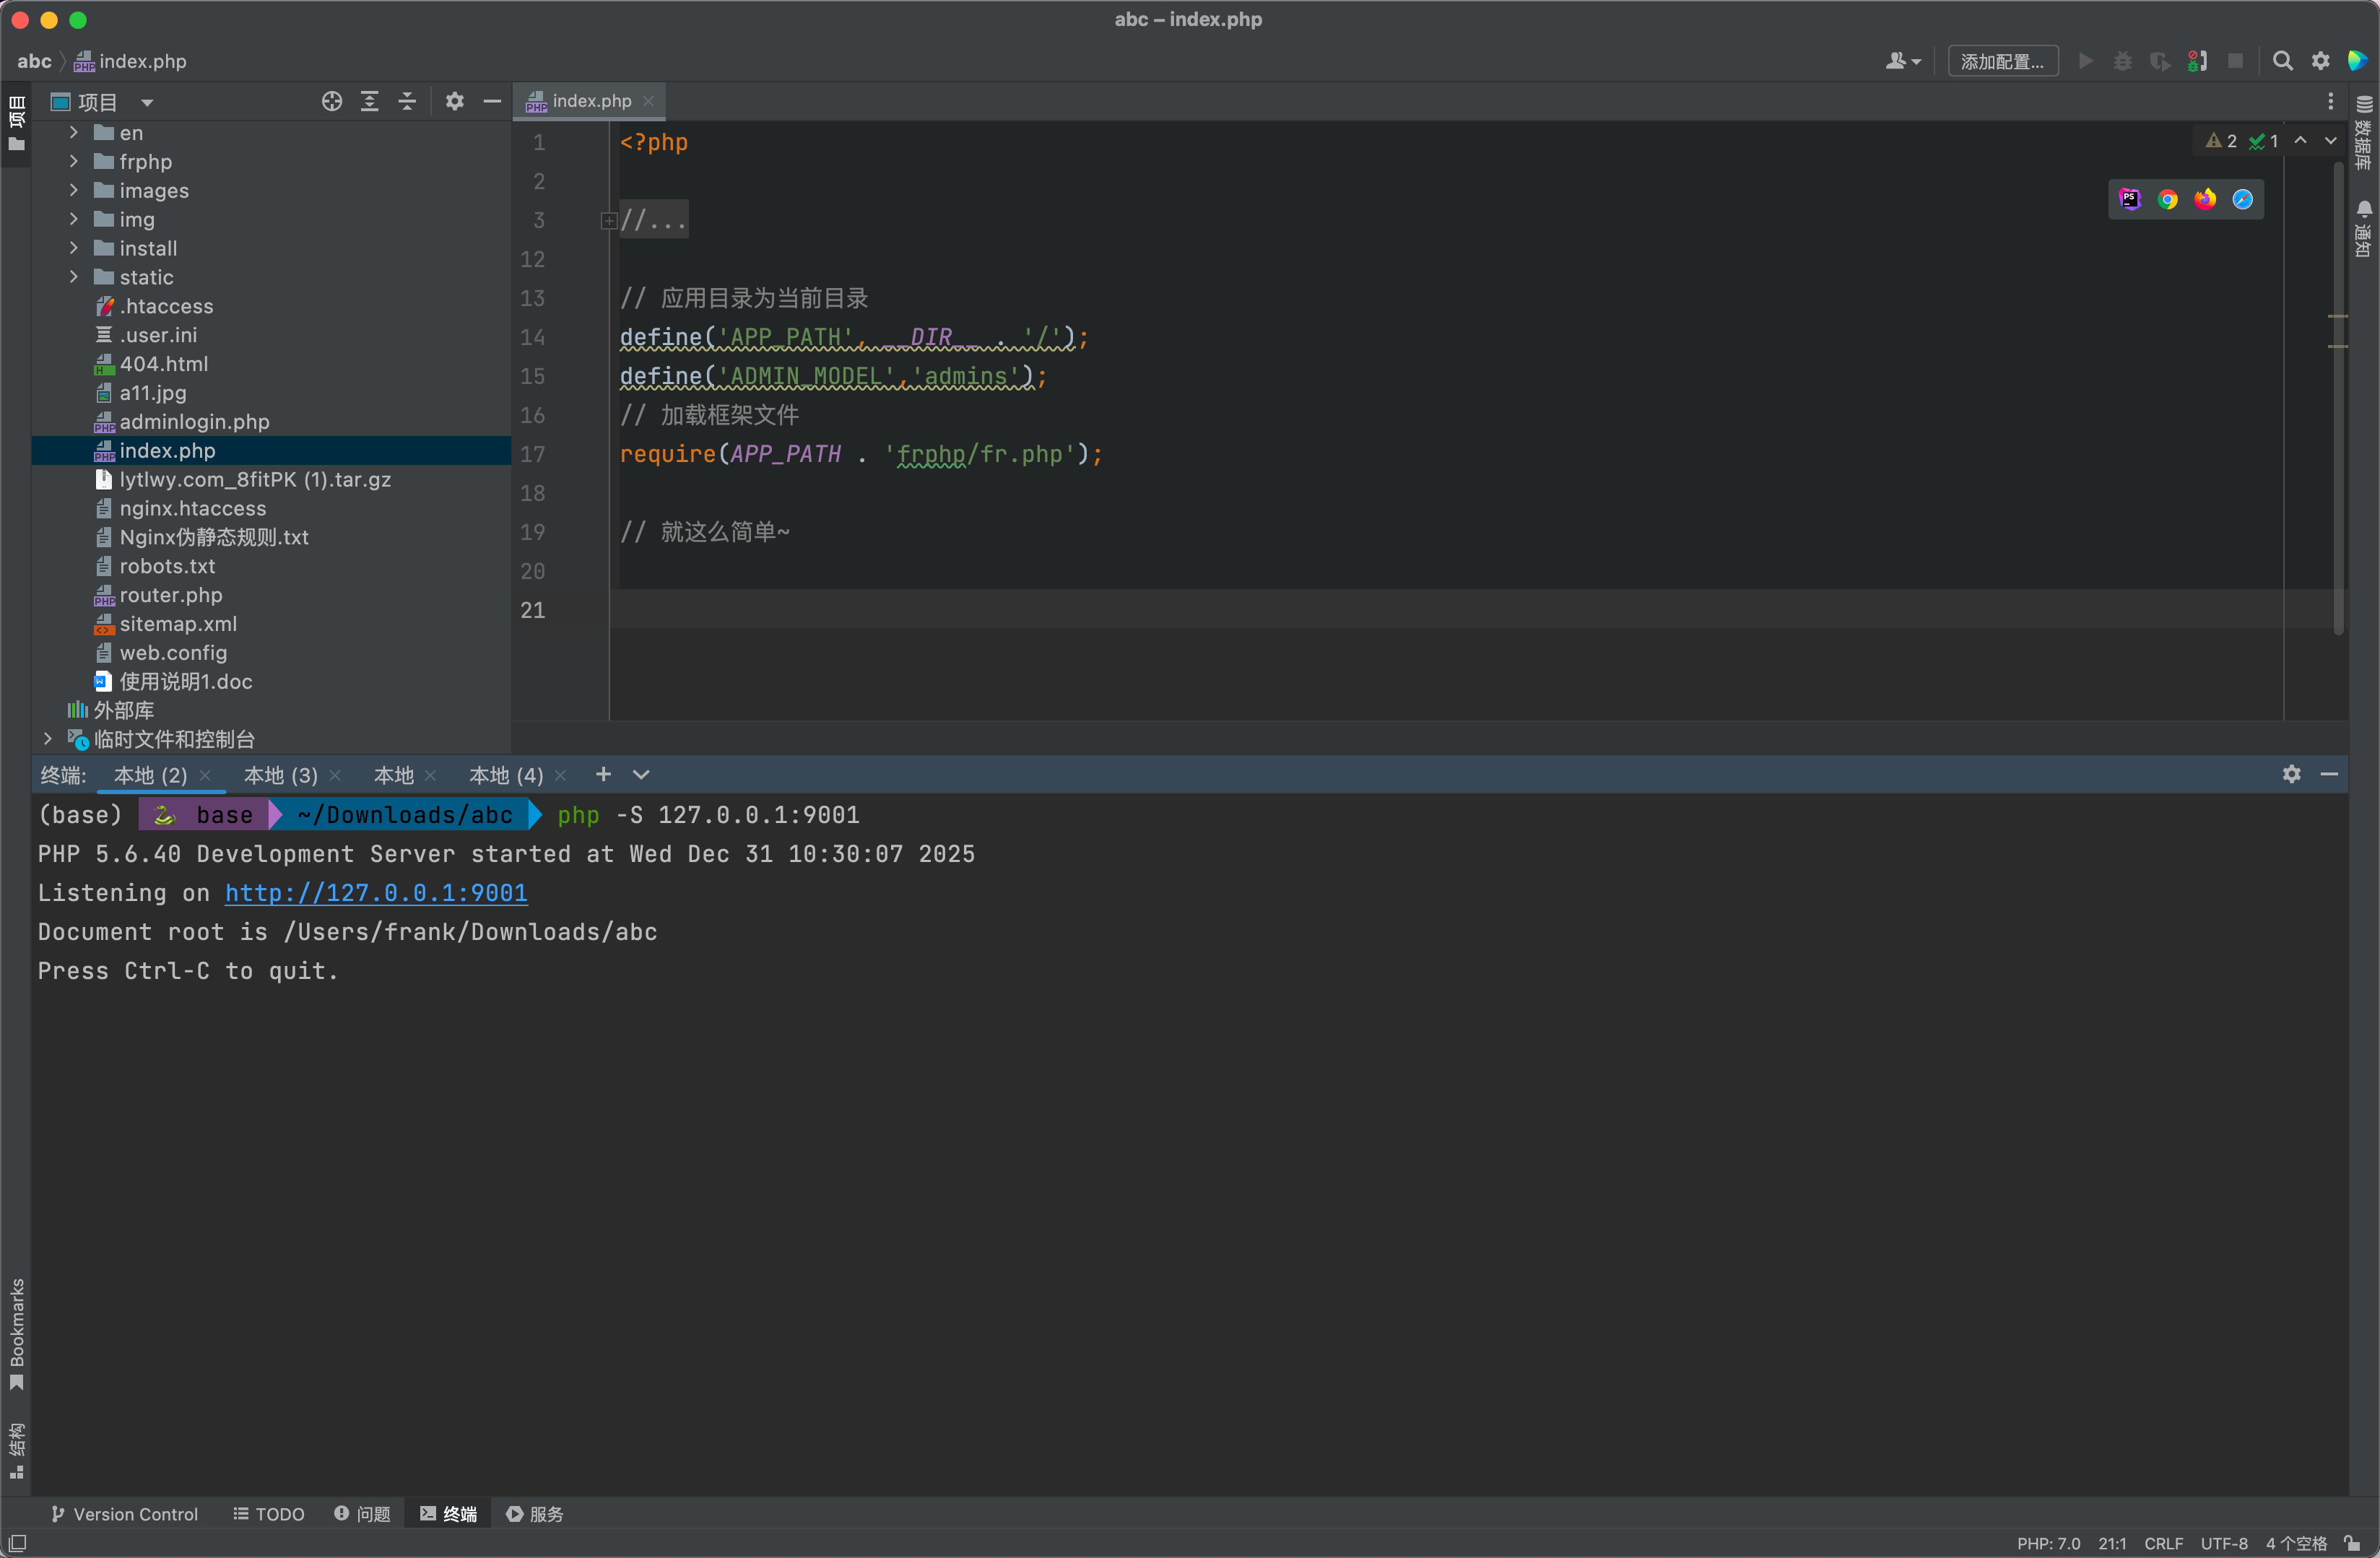Viewport: 2380px width, 1558px height.
Task: Collapse all in project panel
Action: pyautogui.click(x=407, y=101)
